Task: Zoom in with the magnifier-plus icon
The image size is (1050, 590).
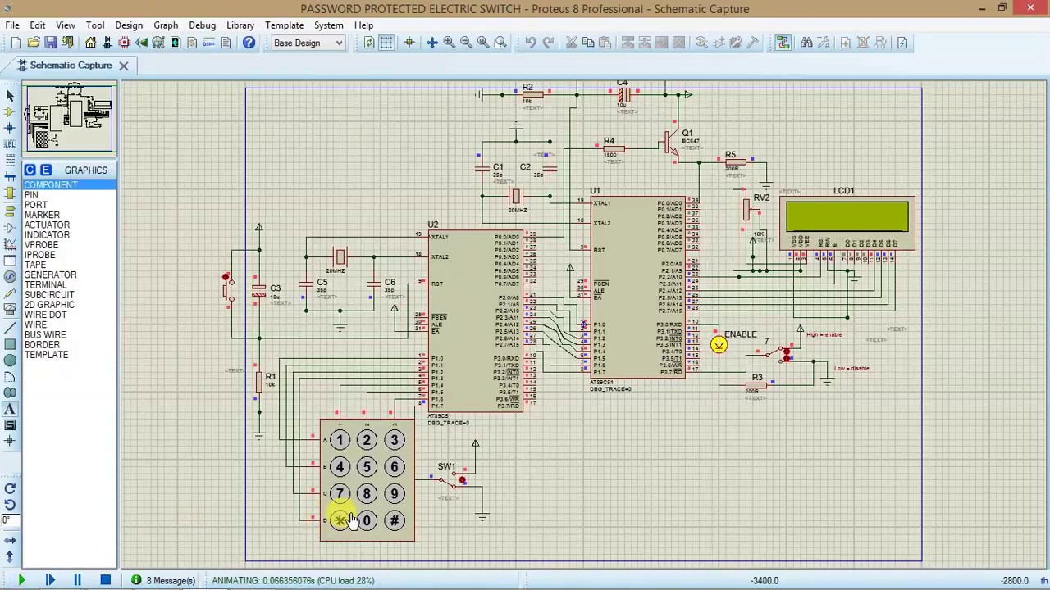Action: [450, 43]
